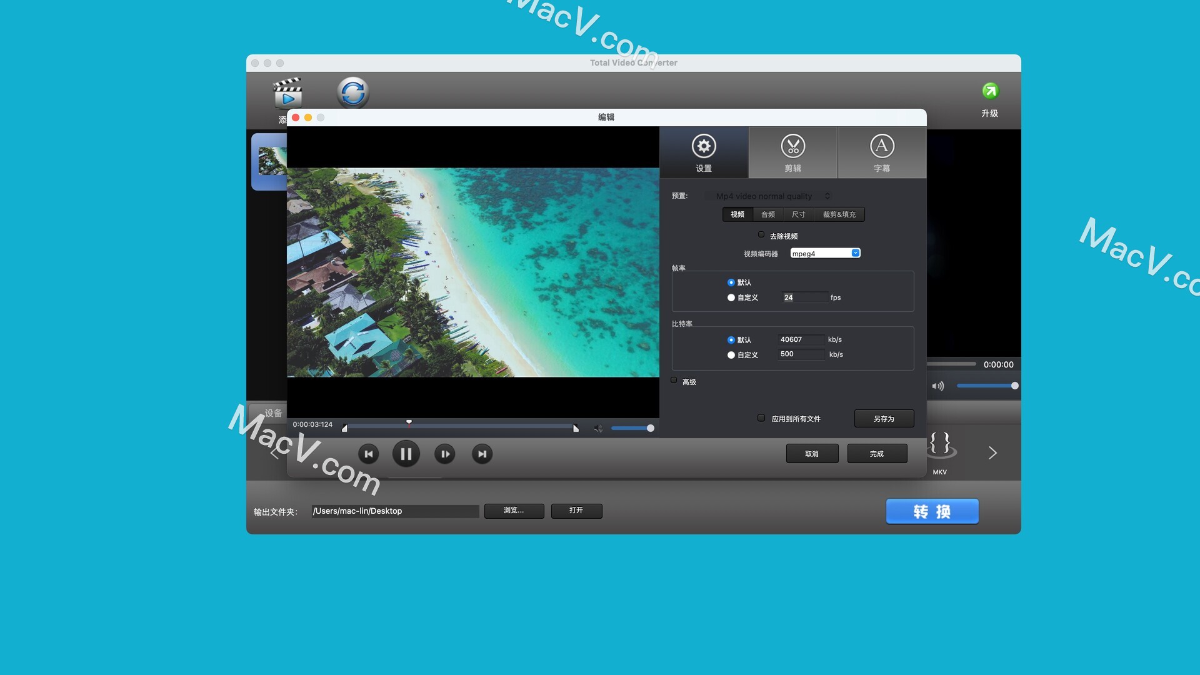Click 完成 (Done) button to confirm

point(876,453)
